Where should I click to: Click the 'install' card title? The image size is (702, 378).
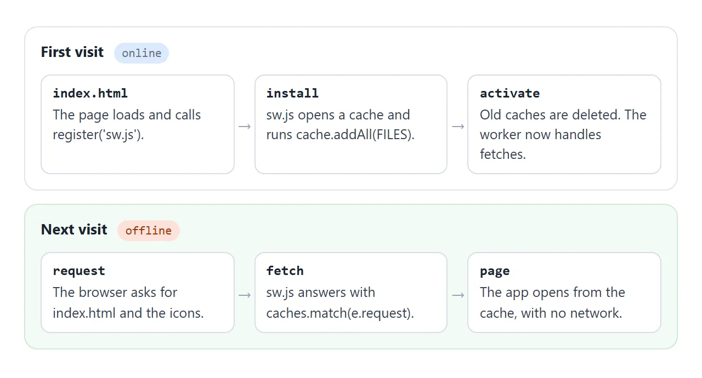292,93
